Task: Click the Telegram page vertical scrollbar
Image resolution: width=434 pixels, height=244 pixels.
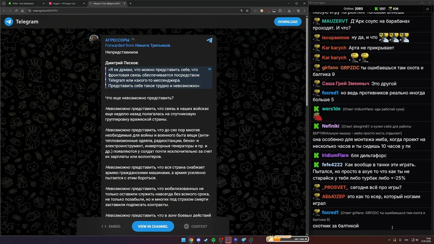Action: pos(307,62)
